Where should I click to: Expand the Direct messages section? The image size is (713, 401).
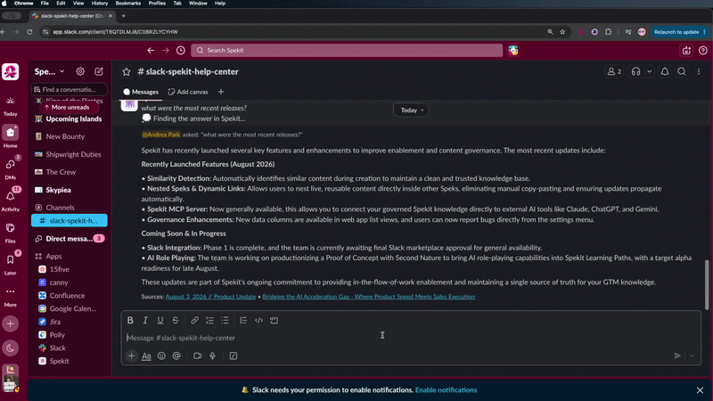pos(70,238)
